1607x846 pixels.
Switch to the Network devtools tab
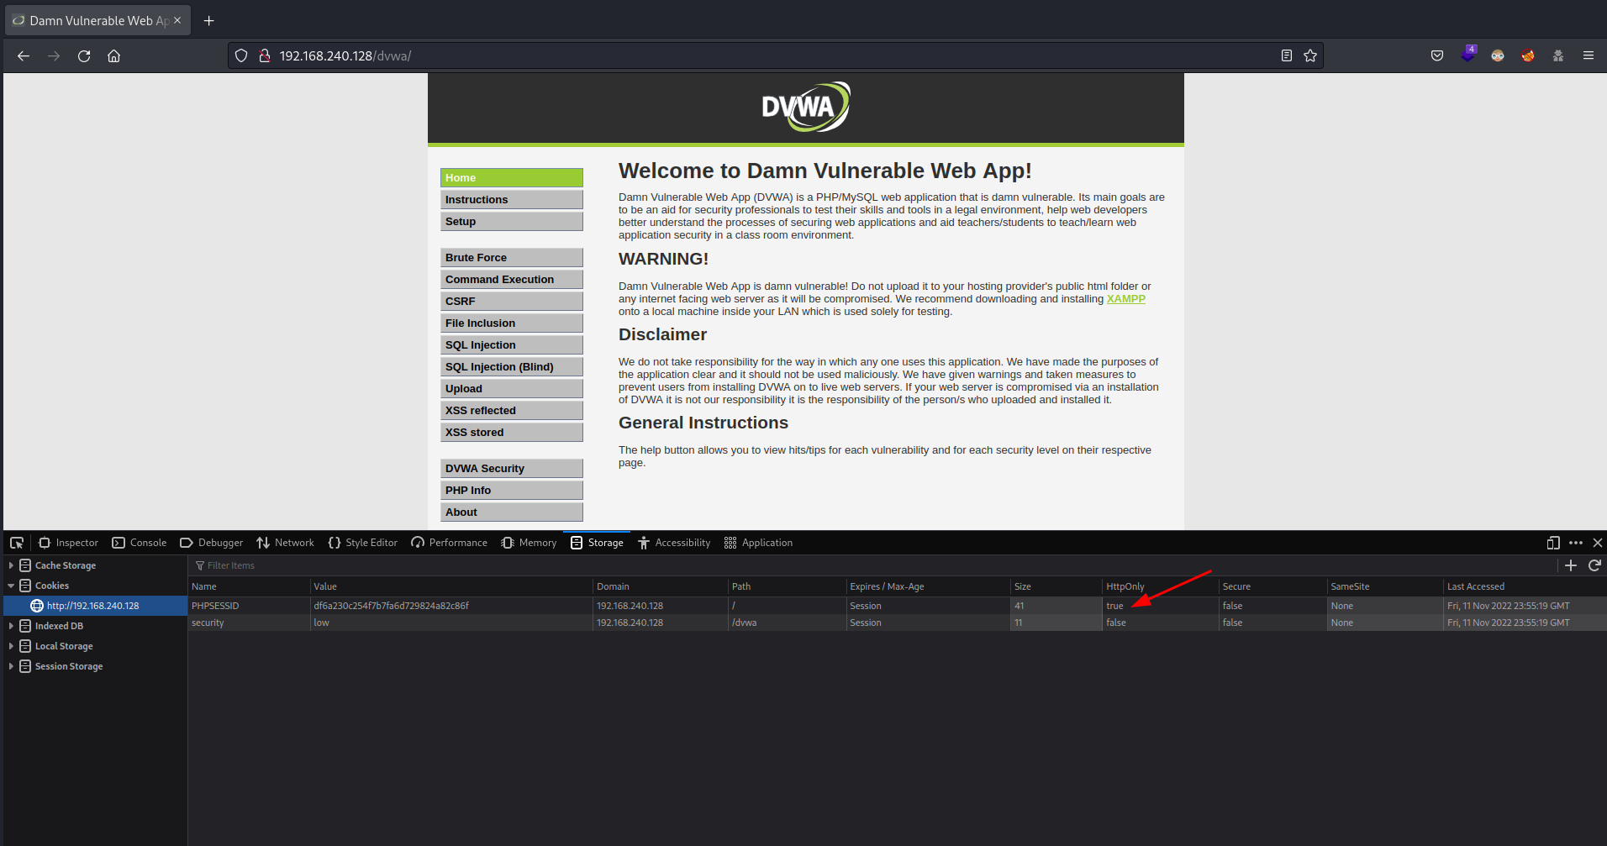285,543
